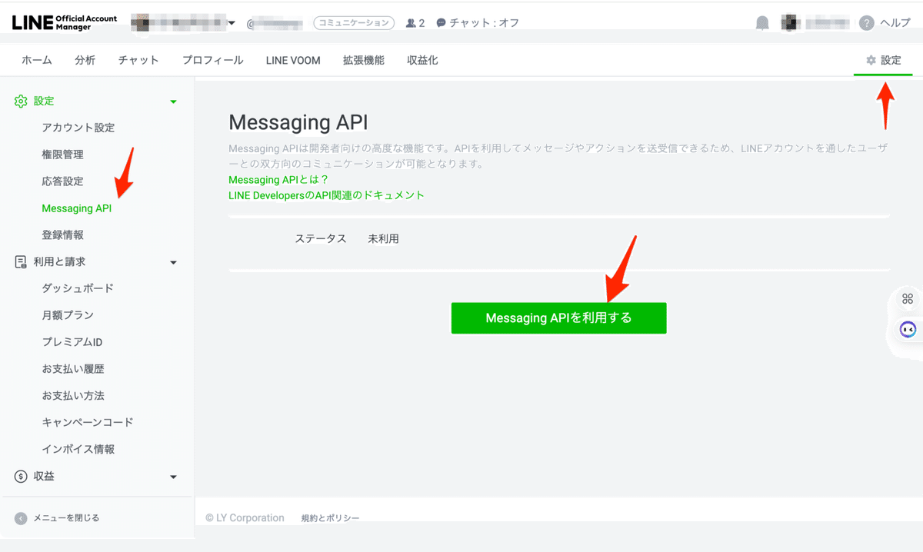Open インボイス情報 in the sidebar
Viewport: 923px width, 552px height.
pyautogui.click(x=78, y=449)
